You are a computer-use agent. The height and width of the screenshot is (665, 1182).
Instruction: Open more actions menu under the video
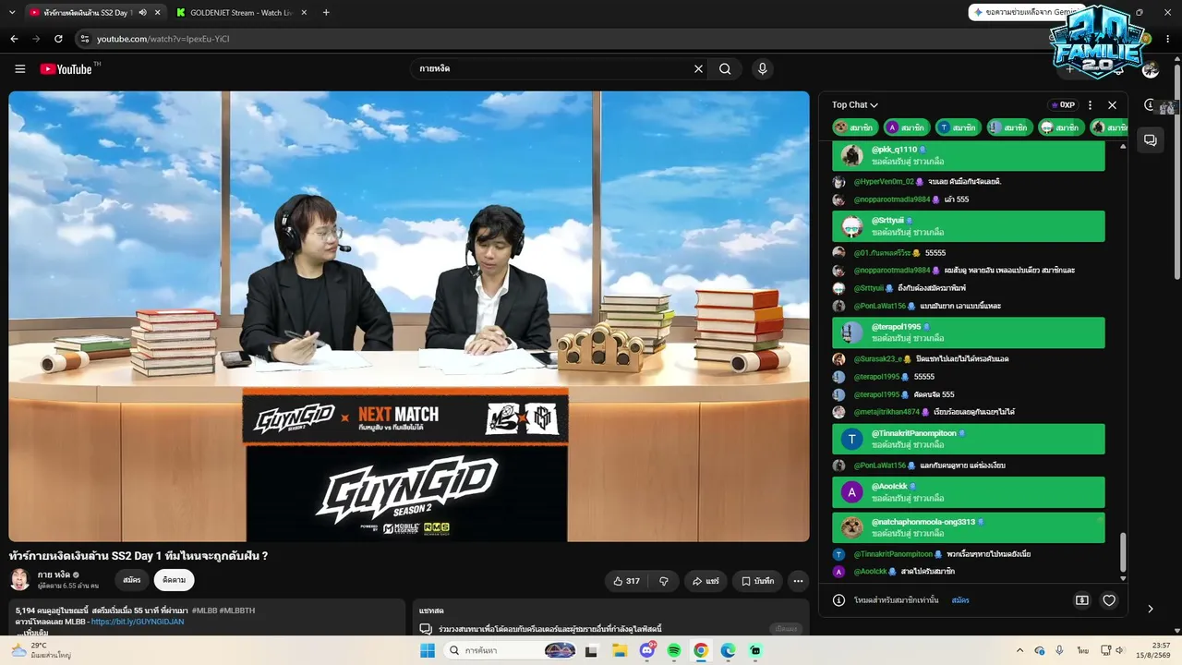(799, 581)
